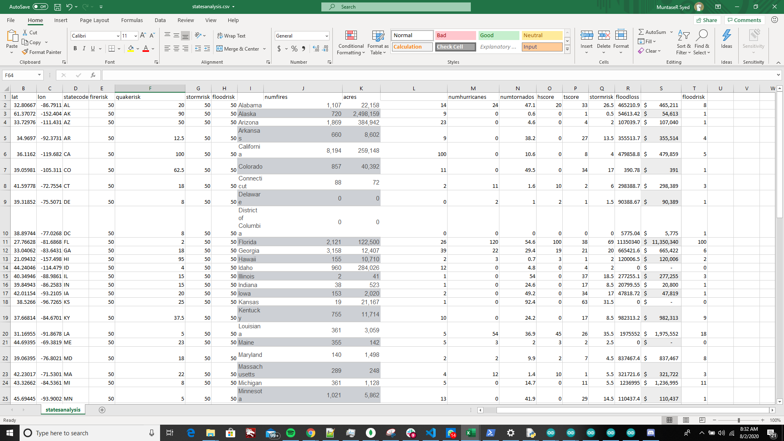Toggle the AutoSave switch
This screenshot has width=784, height=441.
pos(40,7)
